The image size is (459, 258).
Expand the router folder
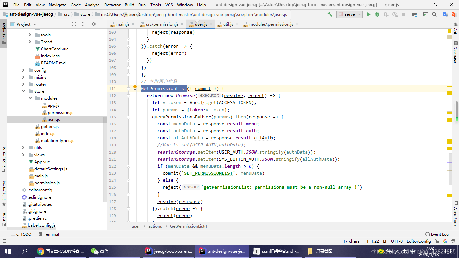tap(23, 84)
